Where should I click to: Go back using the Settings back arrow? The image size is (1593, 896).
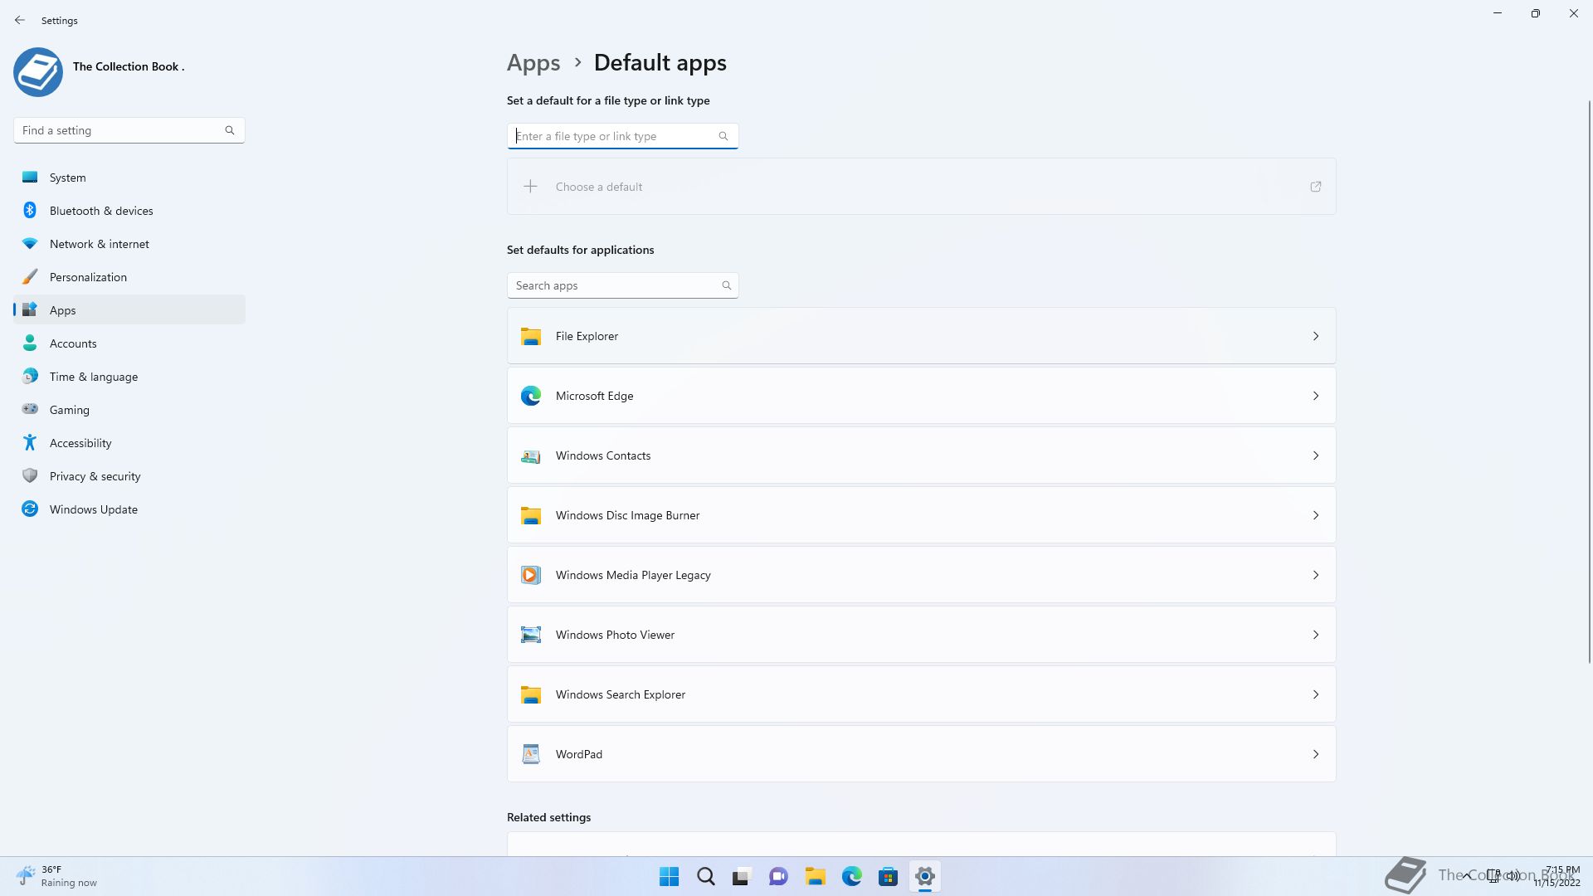[20, 20]
